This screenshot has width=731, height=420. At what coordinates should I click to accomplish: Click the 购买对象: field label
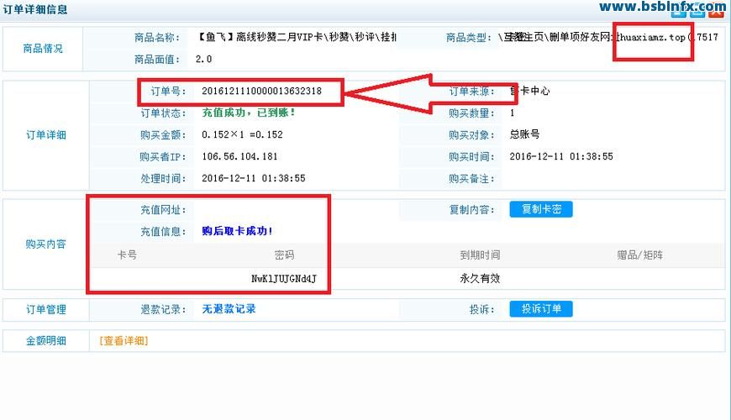click(471, 134)
